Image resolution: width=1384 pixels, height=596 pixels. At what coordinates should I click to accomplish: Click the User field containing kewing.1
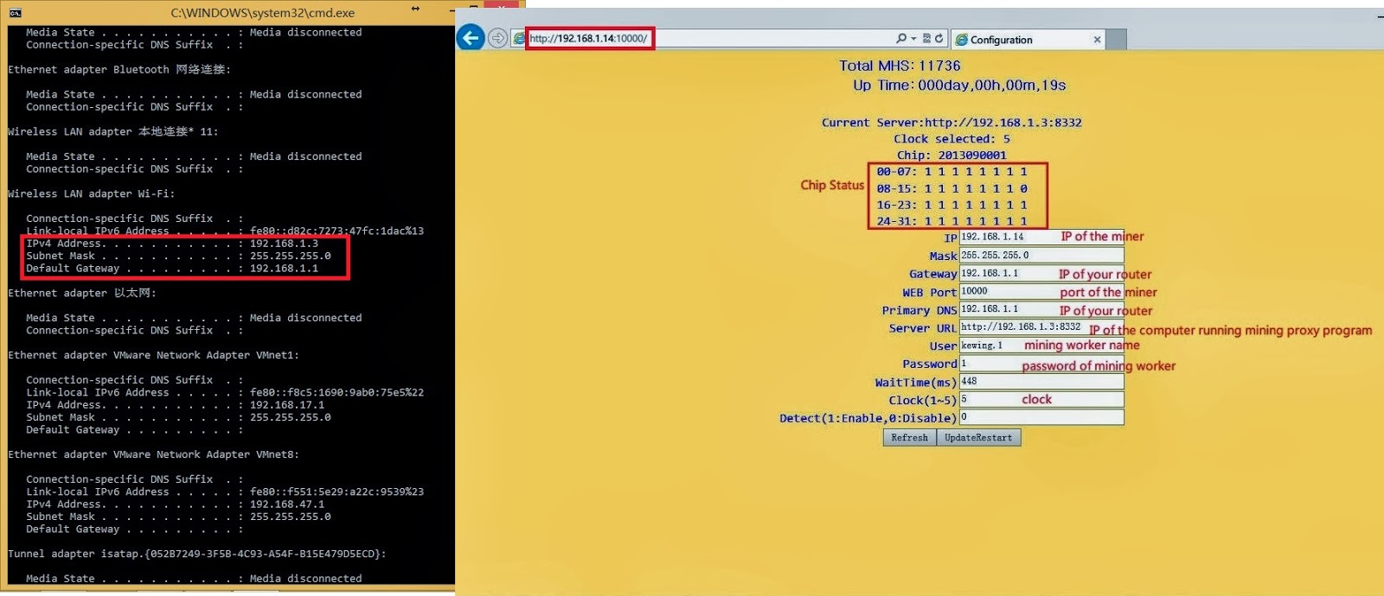tap(1041, 346)
